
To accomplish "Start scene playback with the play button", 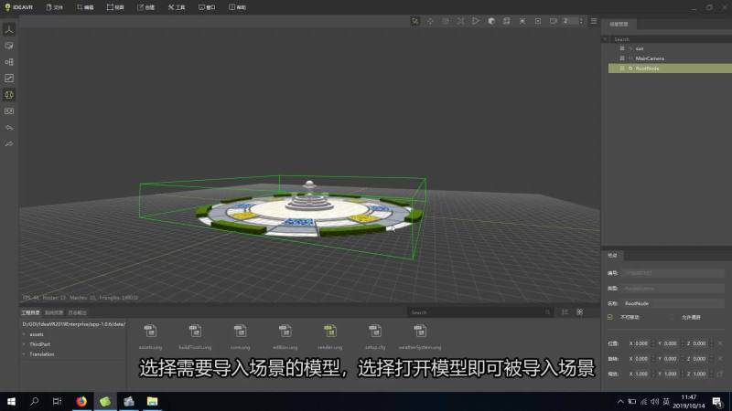I will point(475,21).
